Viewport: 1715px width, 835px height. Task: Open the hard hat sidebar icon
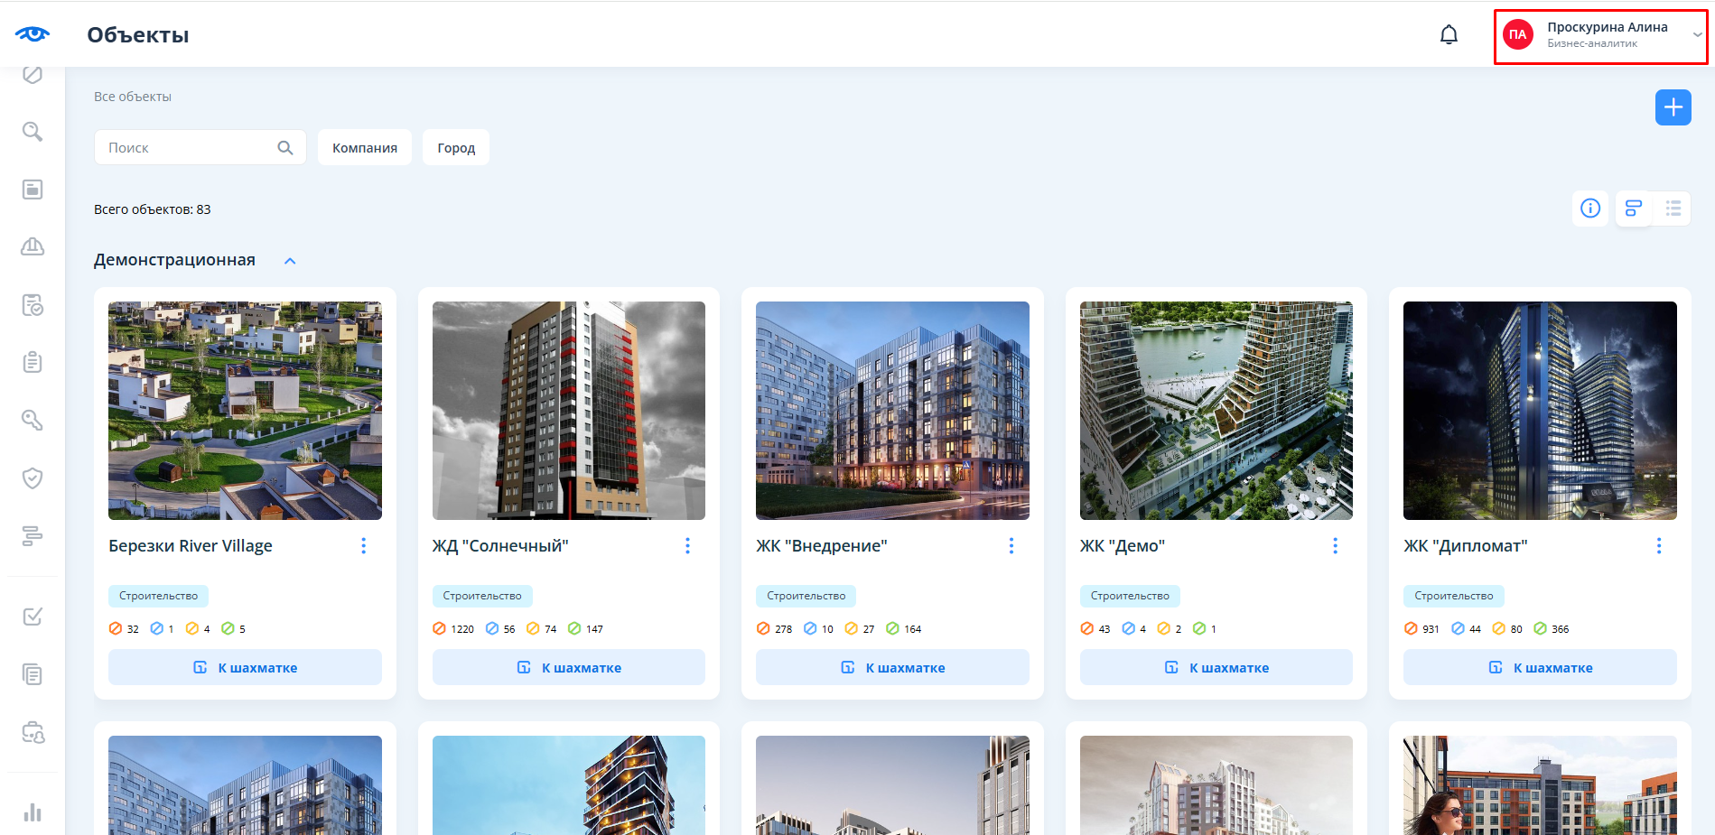click(x=33, y=246)
